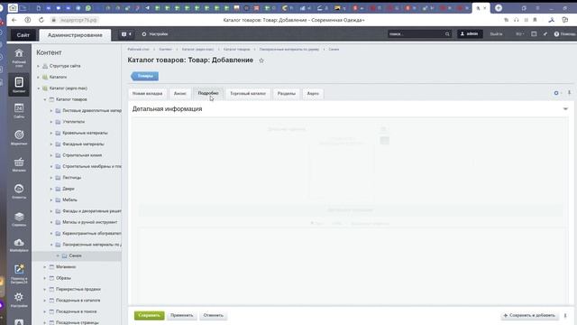Open the Сайты sidebar section
The width and height of the screenshot is (577, 325).
[x=19, y=111]
